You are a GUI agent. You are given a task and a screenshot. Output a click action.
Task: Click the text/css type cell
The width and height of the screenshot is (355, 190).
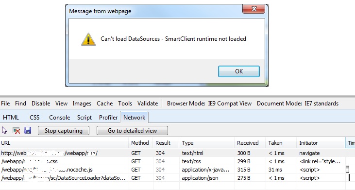(191, 161)
